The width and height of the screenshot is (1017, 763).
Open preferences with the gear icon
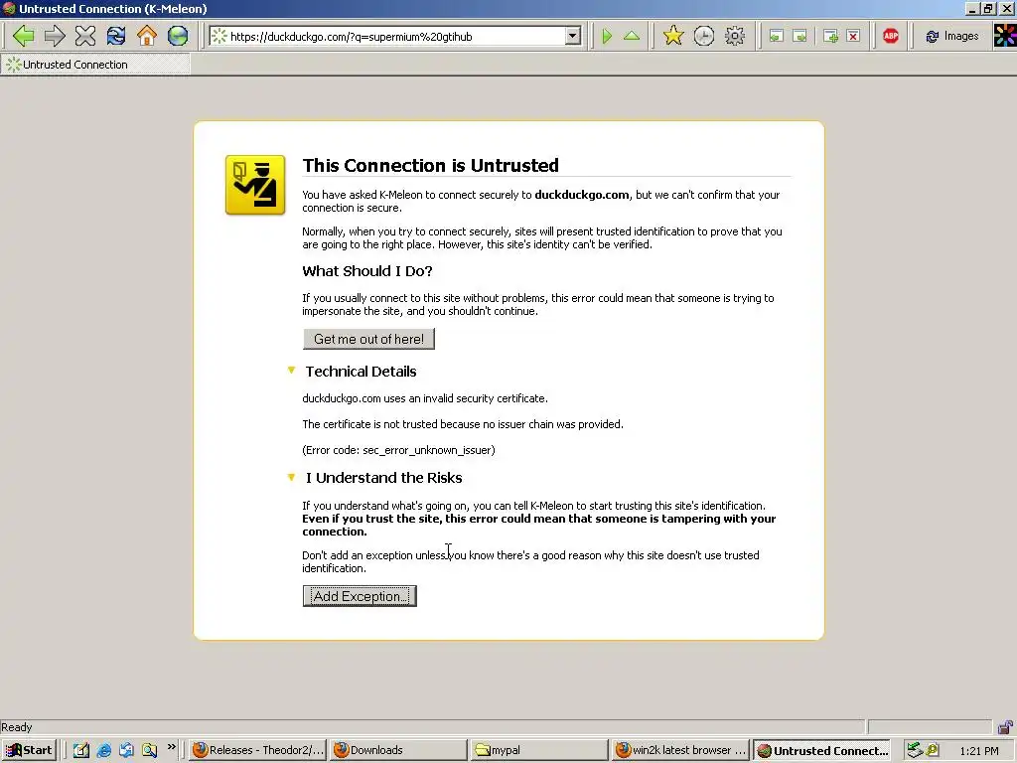[734, 36]
